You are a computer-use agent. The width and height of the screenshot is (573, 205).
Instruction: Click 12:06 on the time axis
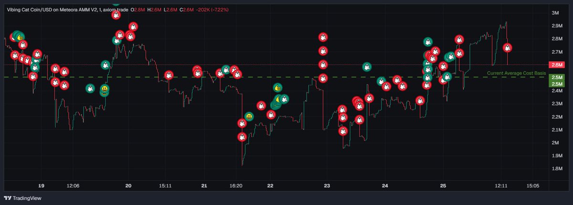point(73,185)
